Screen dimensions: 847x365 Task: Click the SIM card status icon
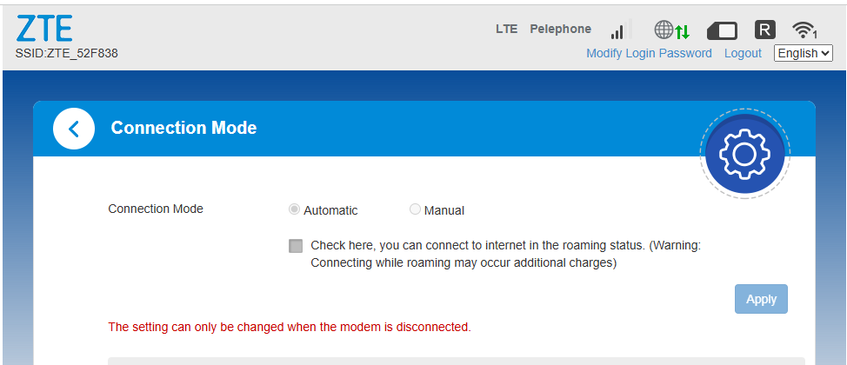pos(723,30)
